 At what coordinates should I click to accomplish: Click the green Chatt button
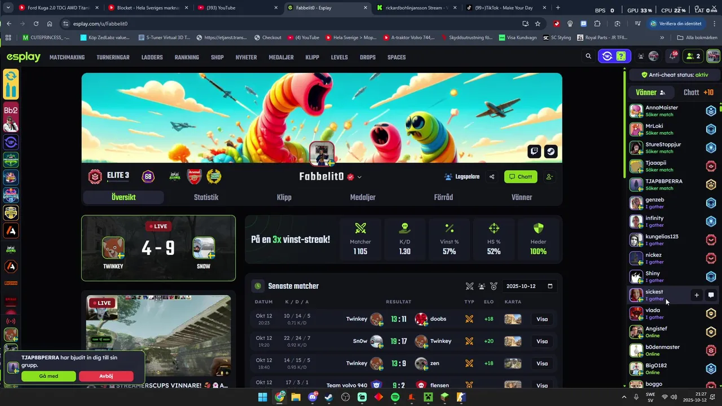point(521,176)
